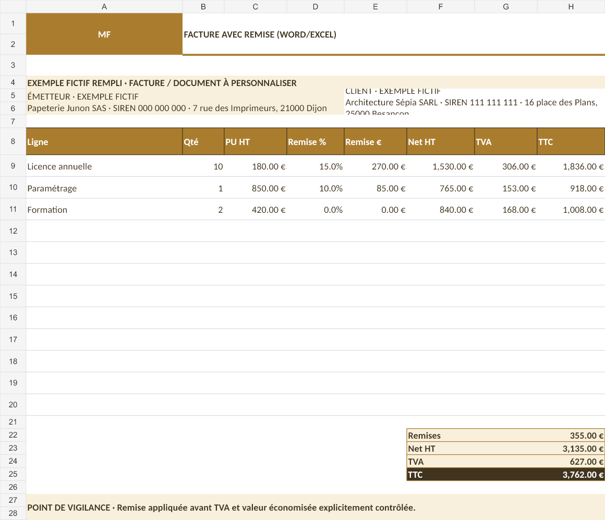605x520 pixels.
Task: Select the 'Formation' cell
Action: pos(104,210)
